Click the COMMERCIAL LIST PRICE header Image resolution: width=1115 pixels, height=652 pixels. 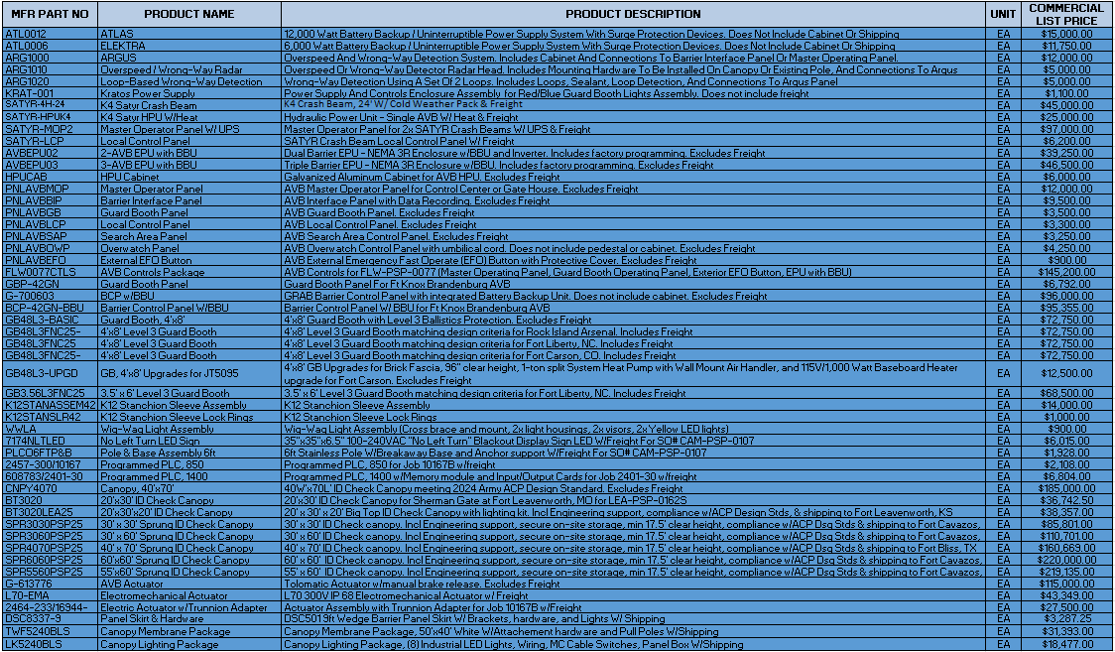coord(1066,14)
